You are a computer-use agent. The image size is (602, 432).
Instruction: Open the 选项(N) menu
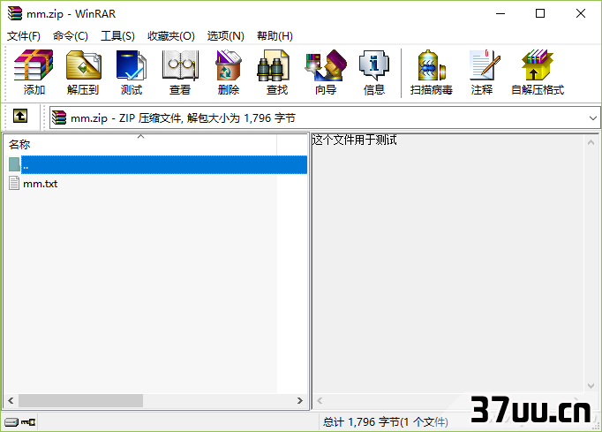click(225, 36)
